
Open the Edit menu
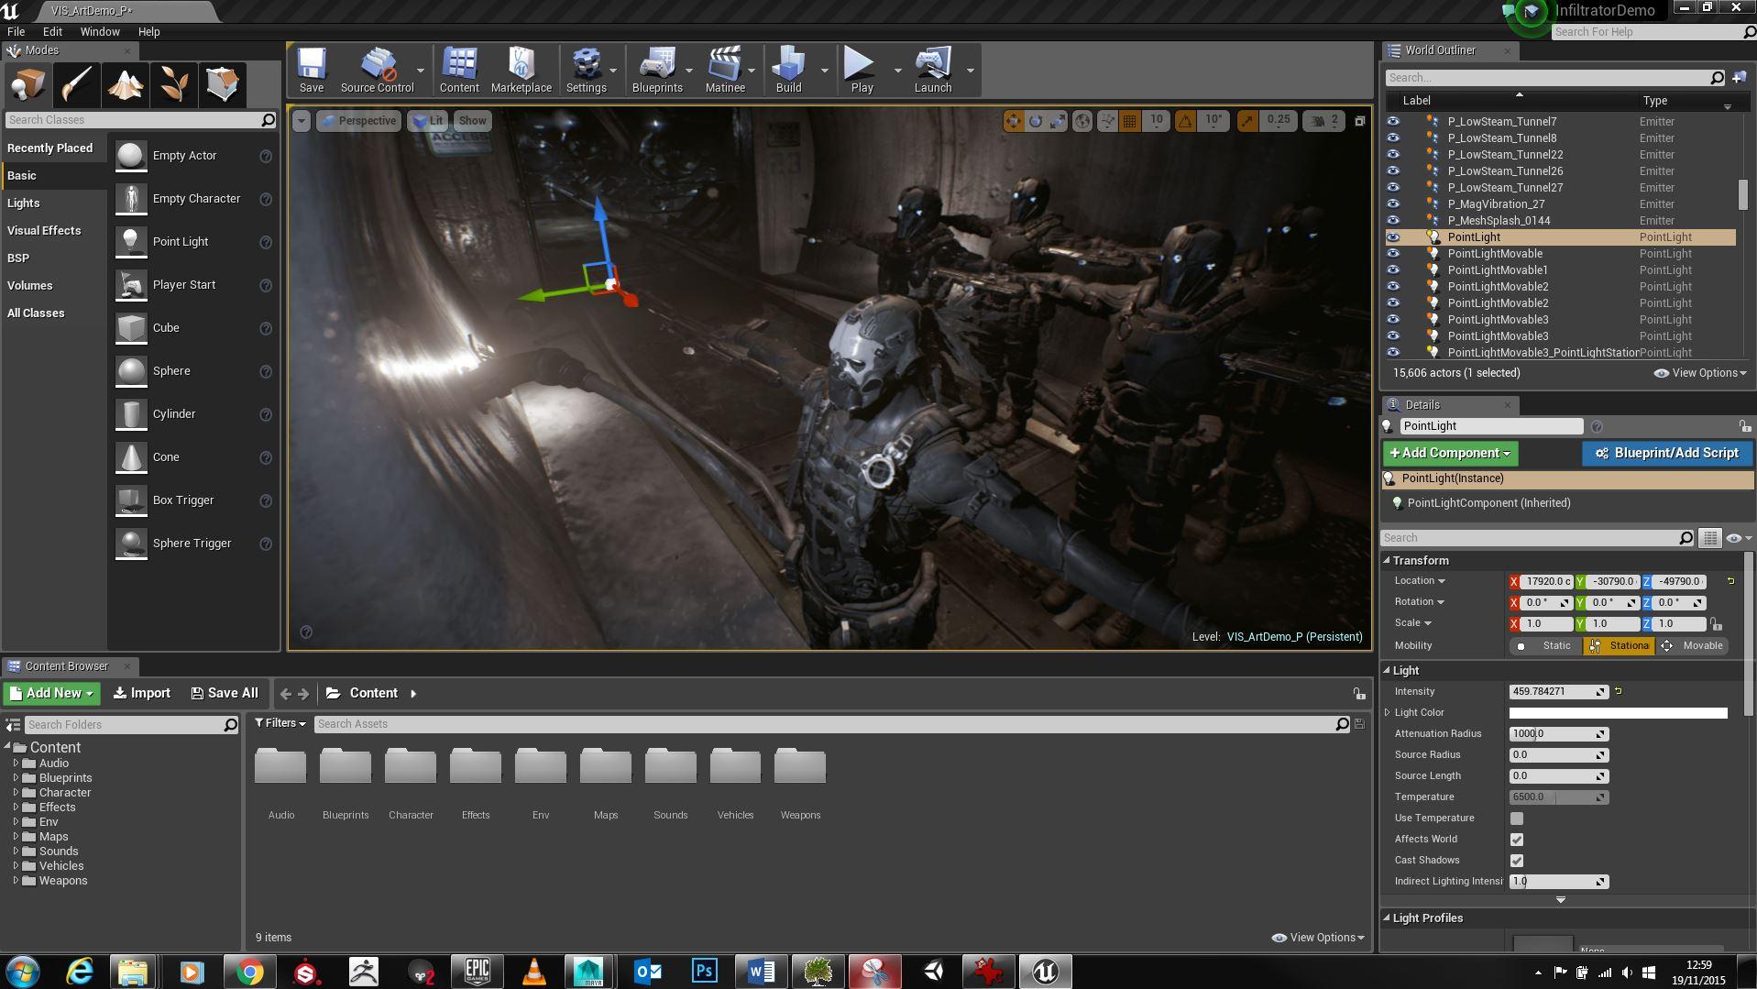pos(52,31)
